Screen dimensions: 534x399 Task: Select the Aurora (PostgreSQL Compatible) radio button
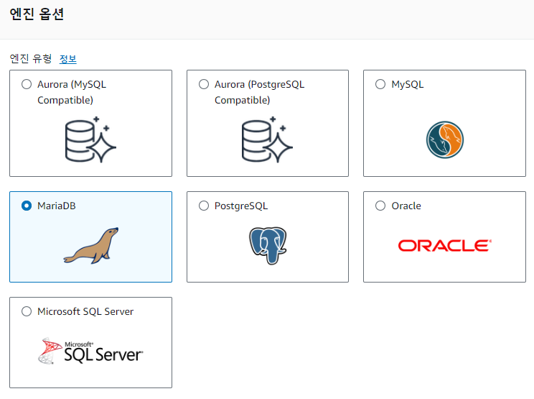click(204, 84)
